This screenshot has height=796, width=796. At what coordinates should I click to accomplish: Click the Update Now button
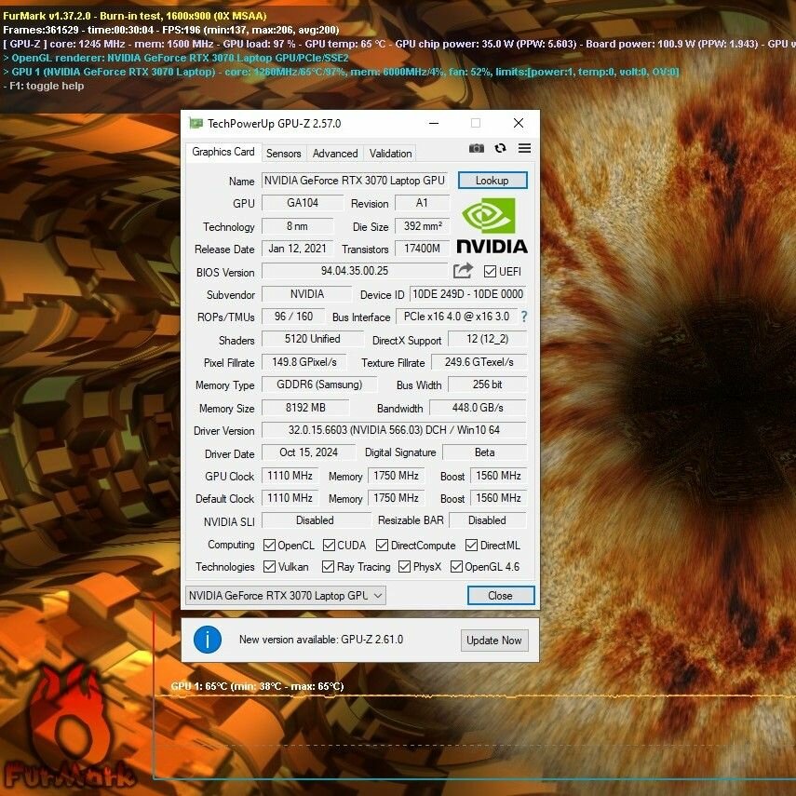(494, 641)
